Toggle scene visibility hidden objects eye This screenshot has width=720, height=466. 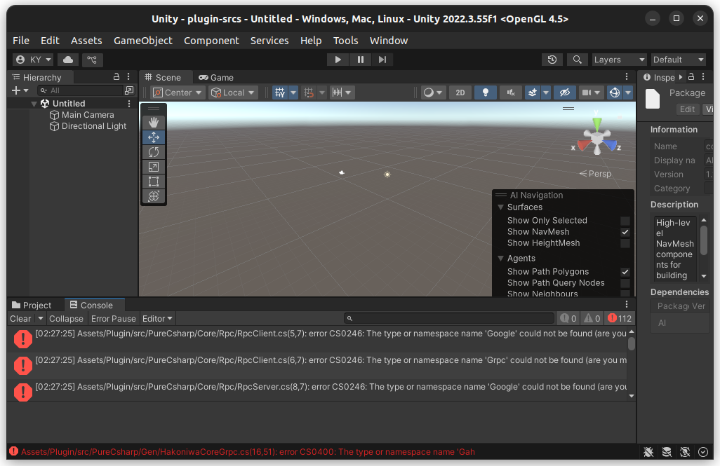pyautogui.click(x=564, y=92)
